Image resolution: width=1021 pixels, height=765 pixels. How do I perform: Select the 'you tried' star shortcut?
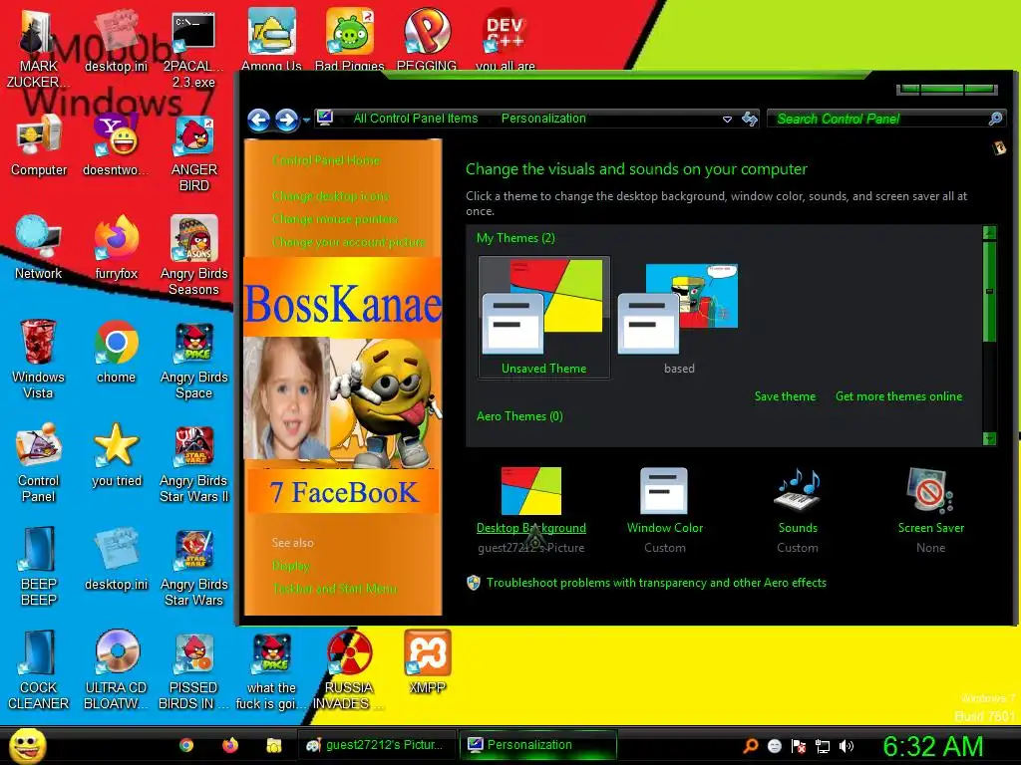point(116,454)
